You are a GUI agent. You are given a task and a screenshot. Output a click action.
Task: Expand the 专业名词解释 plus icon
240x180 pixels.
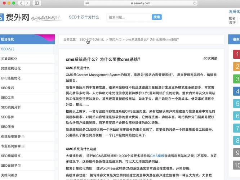click(23, 147)
